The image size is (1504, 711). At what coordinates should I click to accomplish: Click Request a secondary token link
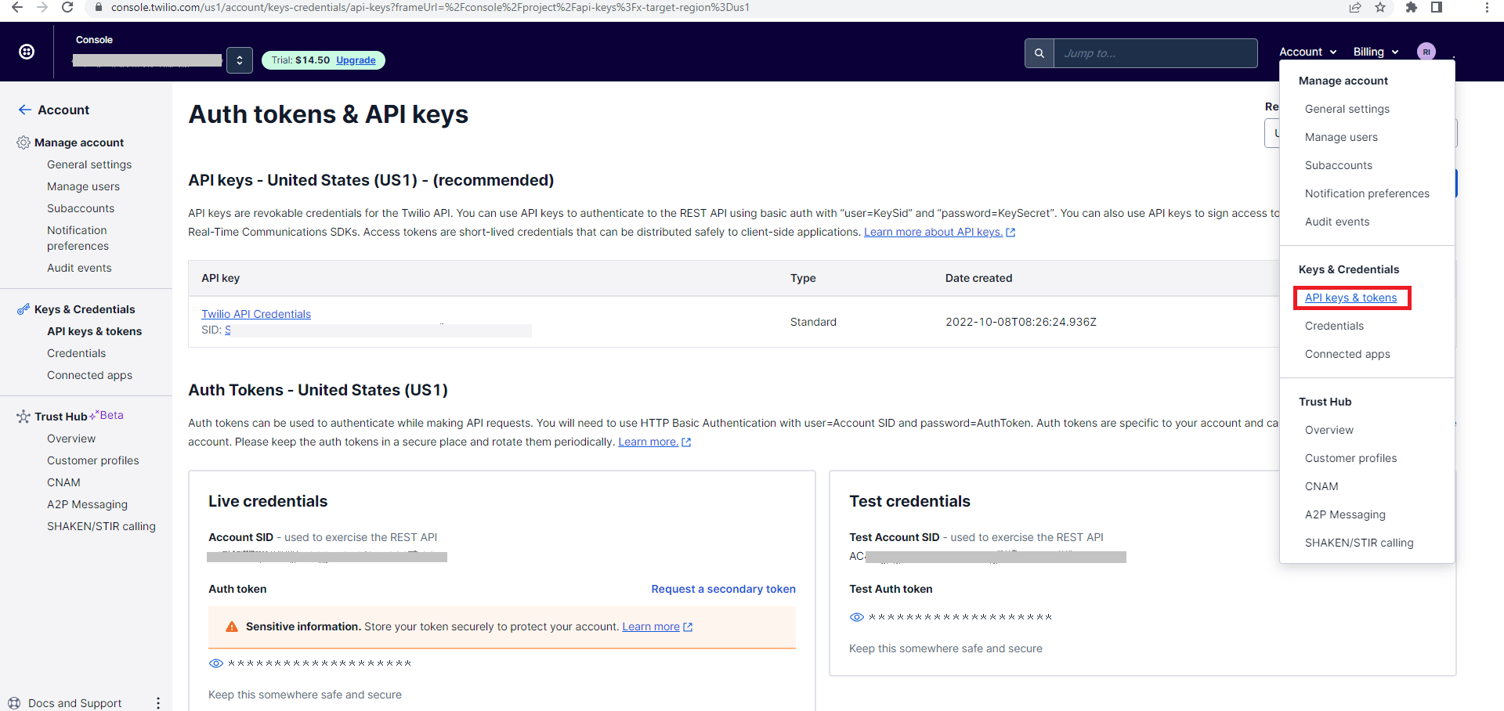tap(723, 589)
